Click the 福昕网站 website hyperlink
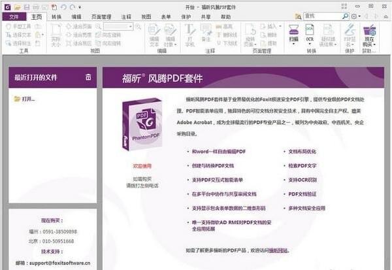The image size is (392, 270). 278,250
